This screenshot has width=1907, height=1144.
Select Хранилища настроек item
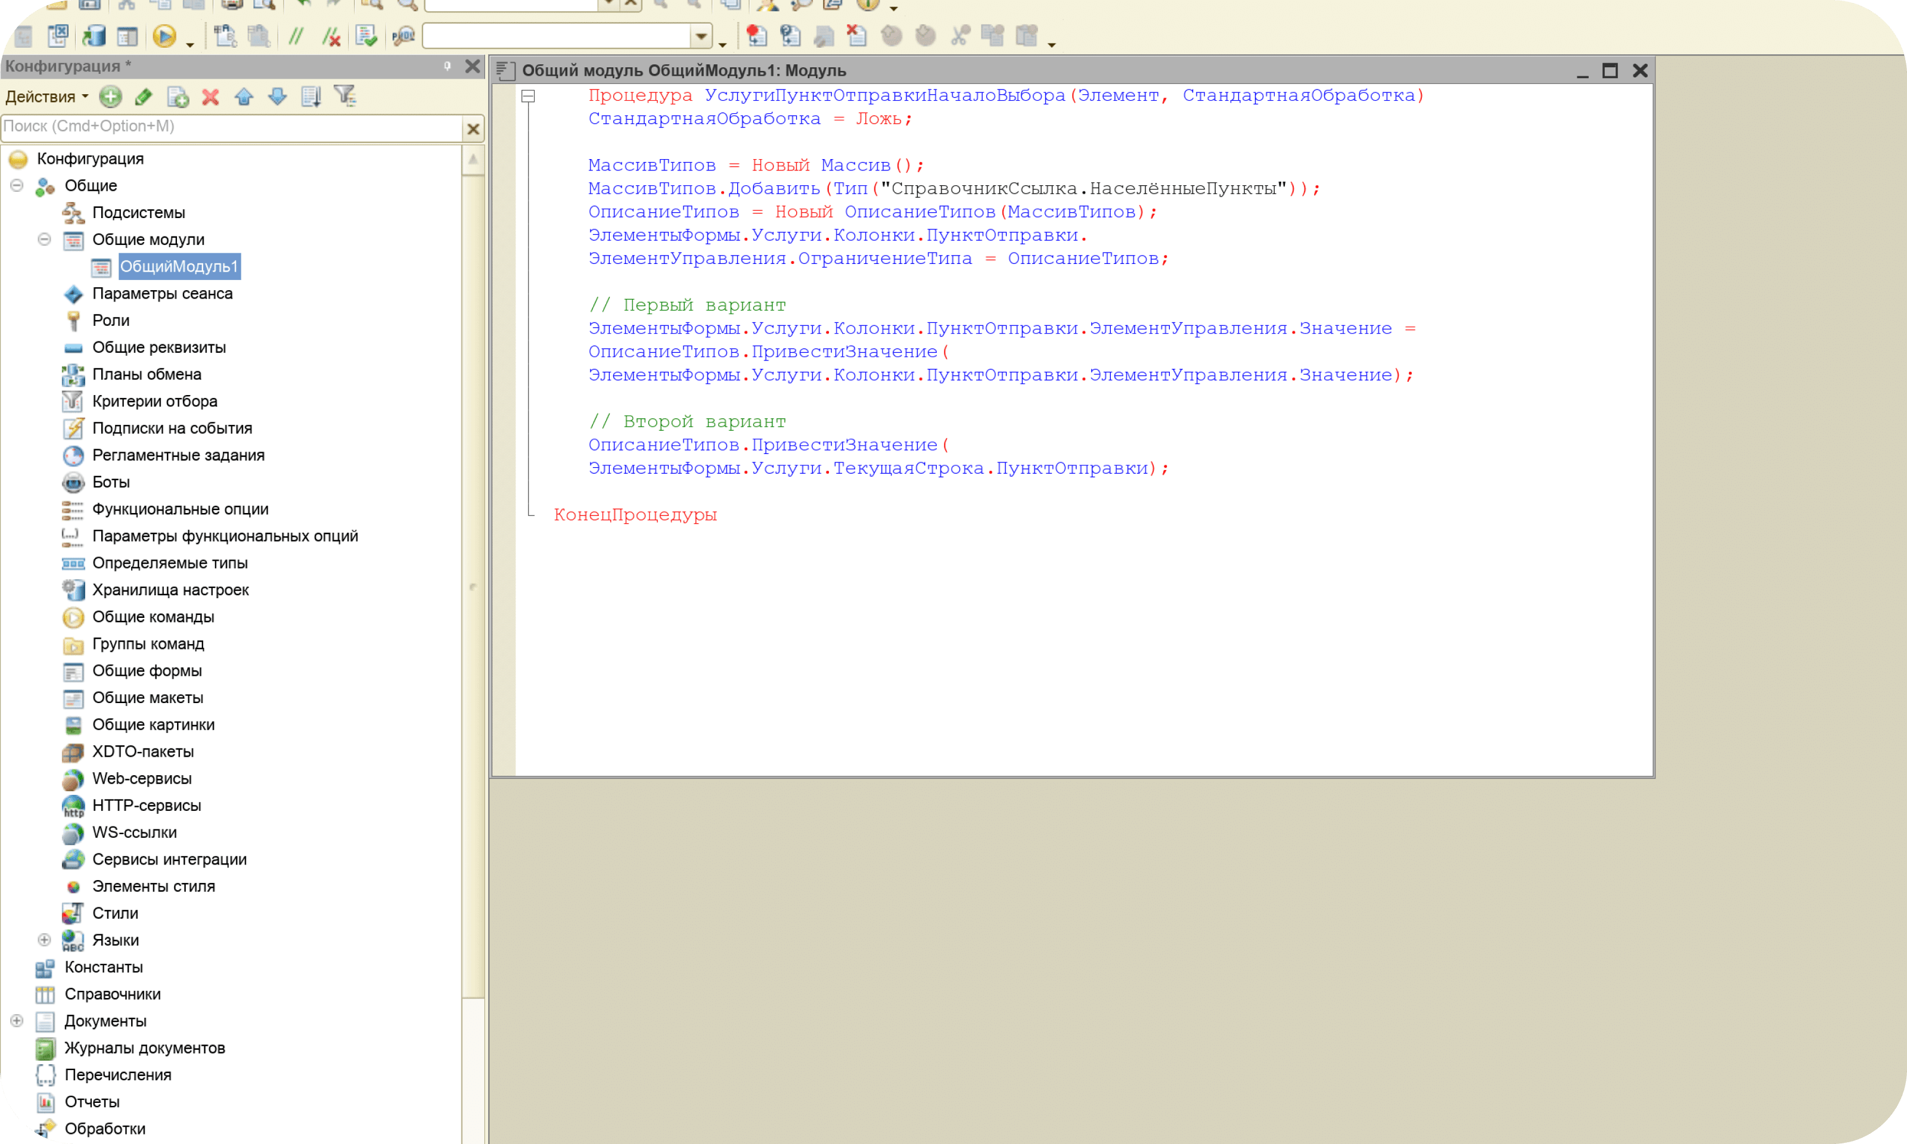click(x=171, y=590)
